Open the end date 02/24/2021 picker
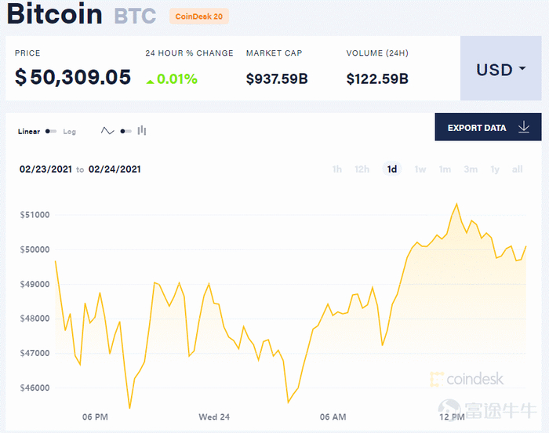 pyautogui.click(x=115, y=169)
